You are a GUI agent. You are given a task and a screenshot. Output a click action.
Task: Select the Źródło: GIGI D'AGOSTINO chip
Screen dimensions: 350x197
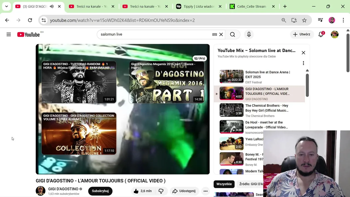click(x=250, y=184)
